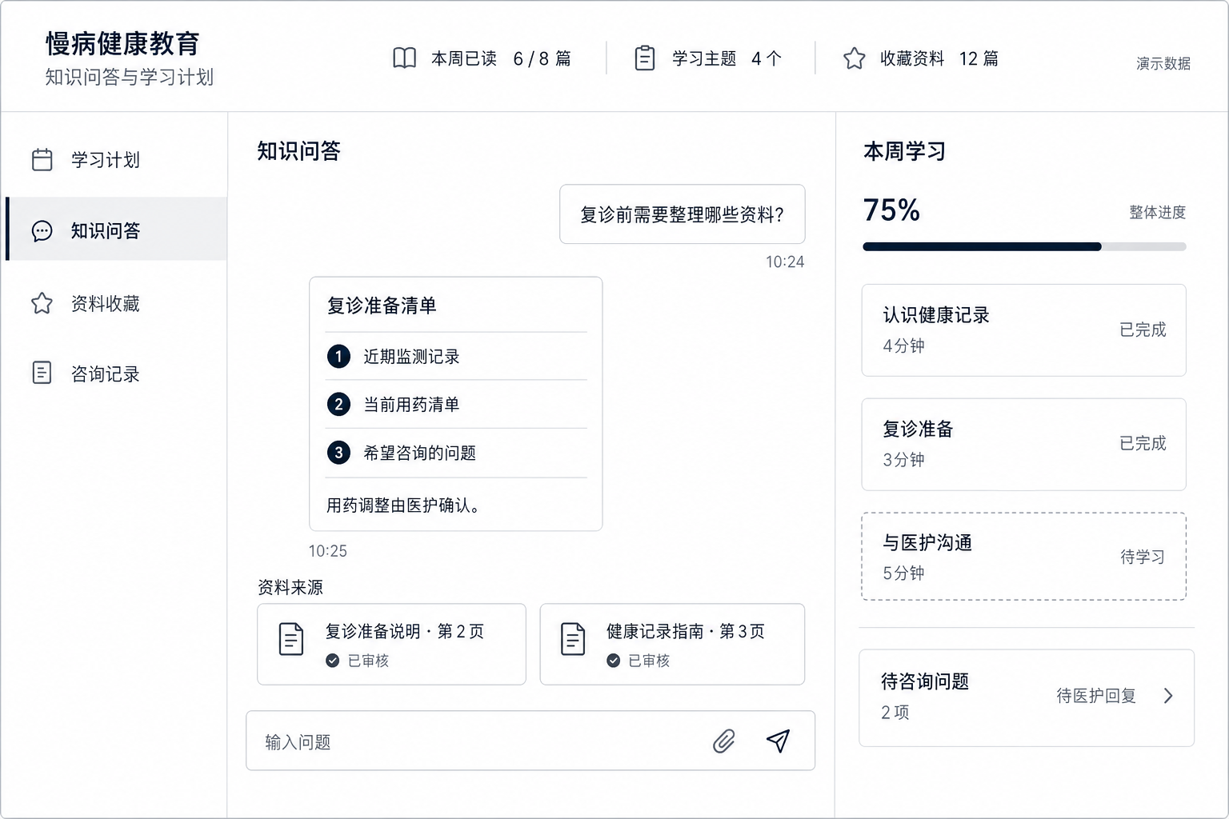1229x819 pixels.
Task: Click the star icon for 资料收藏
Action: [x=42, y=303]
